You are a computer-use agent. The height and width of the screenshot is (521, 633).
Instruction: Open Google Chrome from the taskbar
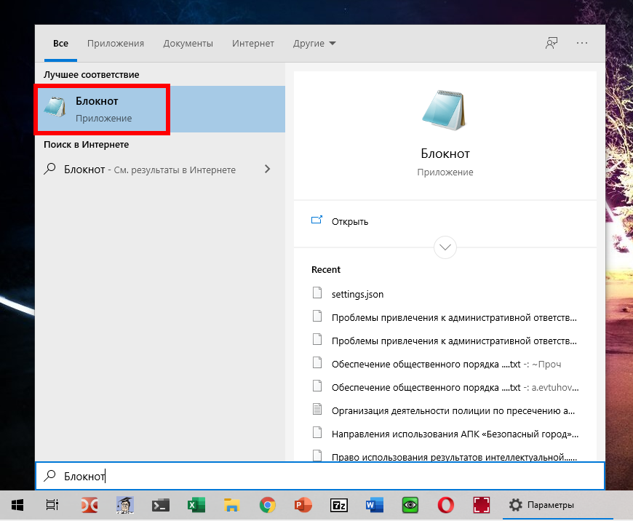click(268, 505)
